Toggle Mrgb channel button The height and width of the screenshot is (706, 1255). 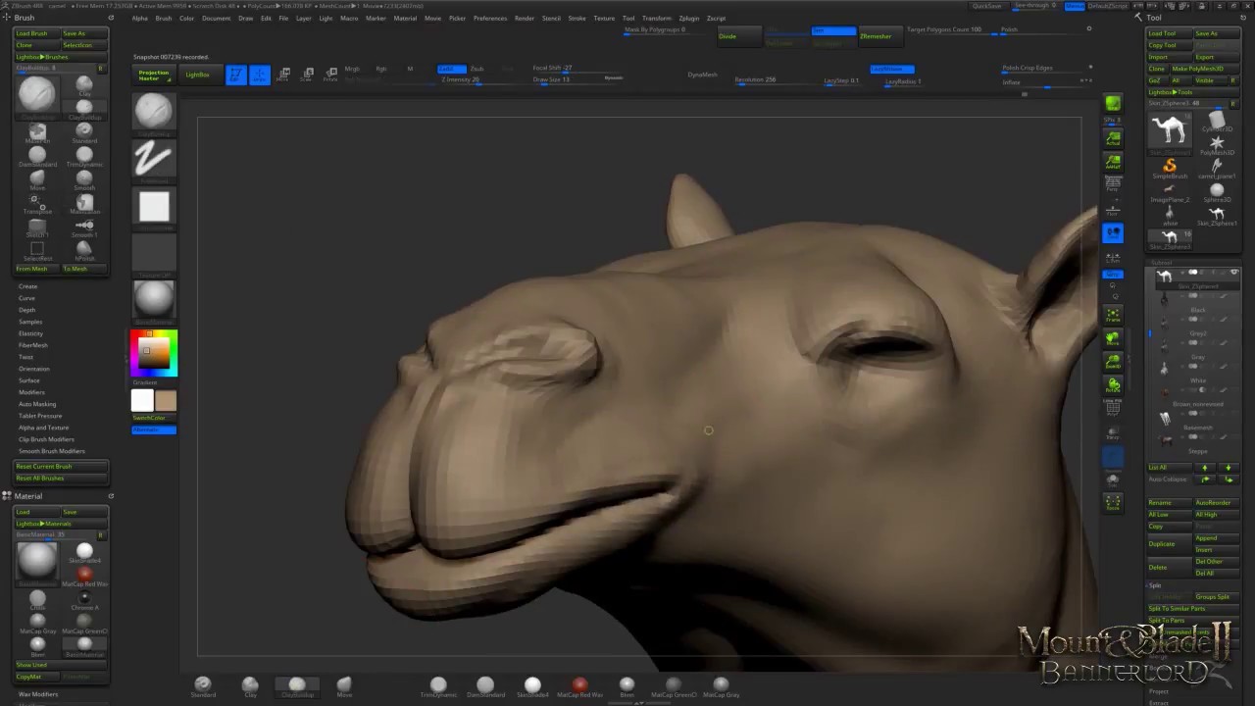pos(352,69)
